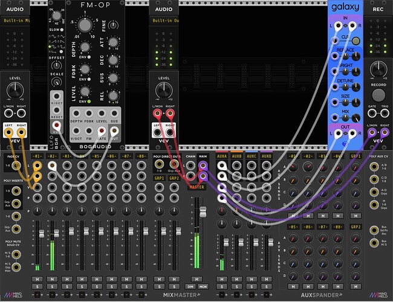Click the -05- track label on MixMaster
This screenshot has width=393, height=302.
pyautogui.click(x=97, y=156)
